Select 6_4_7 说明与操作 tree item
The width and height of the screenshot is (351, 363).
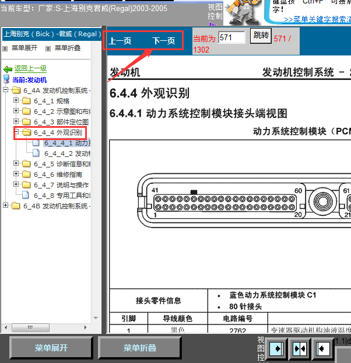click(61, 185)
